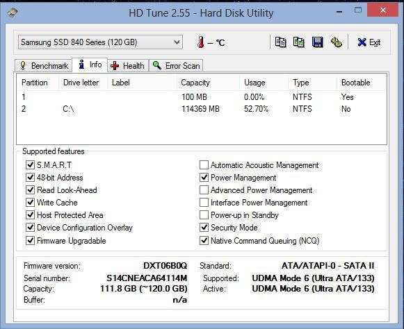
Task: Open options with the tools icon
Action: pyautogui.click(x=337, y=42)
